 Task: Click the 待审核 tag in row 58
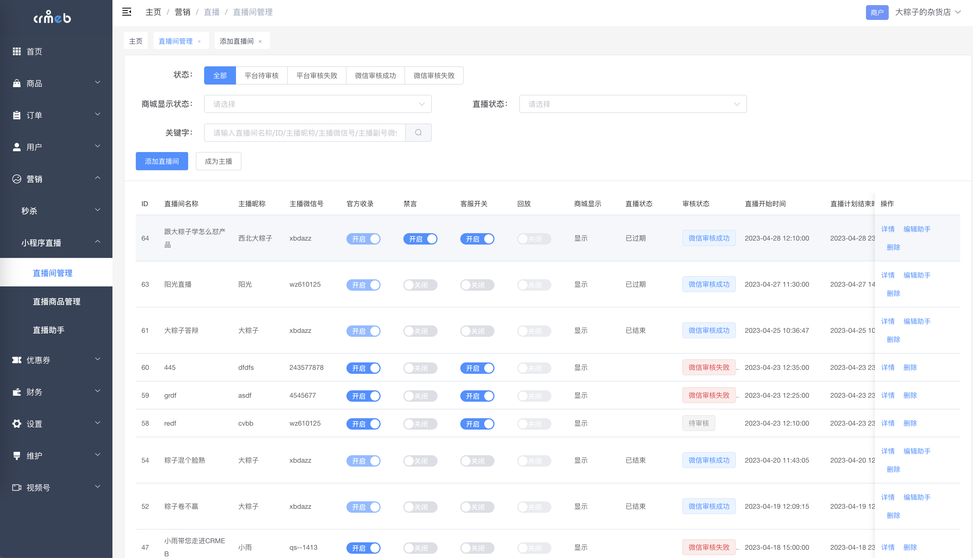click(699, 423)
